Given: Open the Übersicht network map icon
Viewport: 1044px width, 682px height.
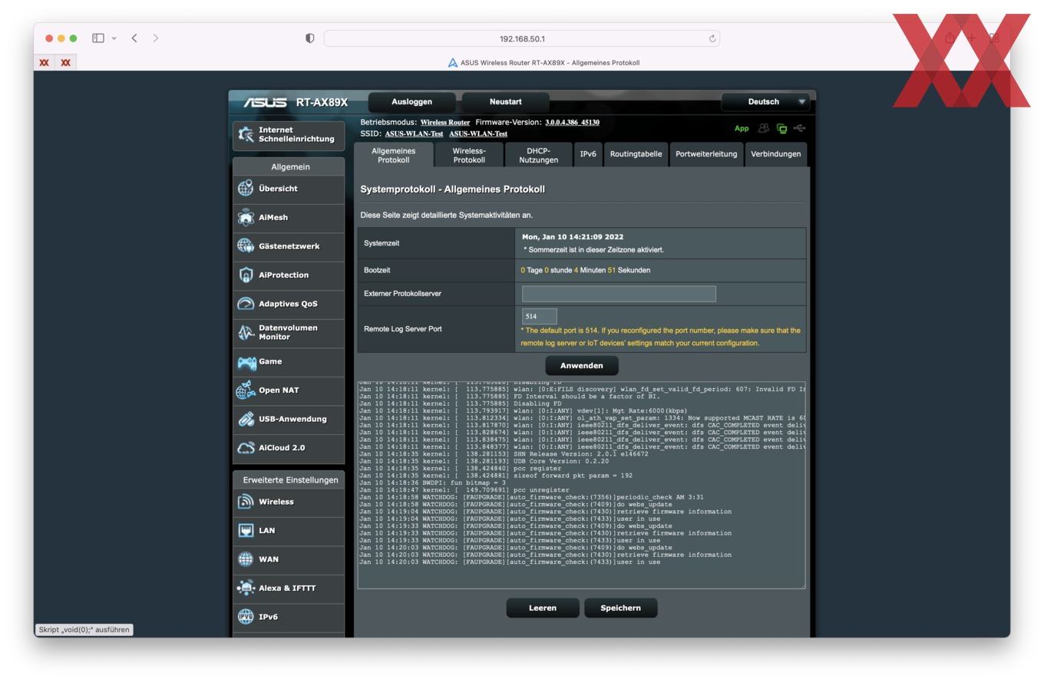Looking at the screenshot, I should tap(246, 189).
